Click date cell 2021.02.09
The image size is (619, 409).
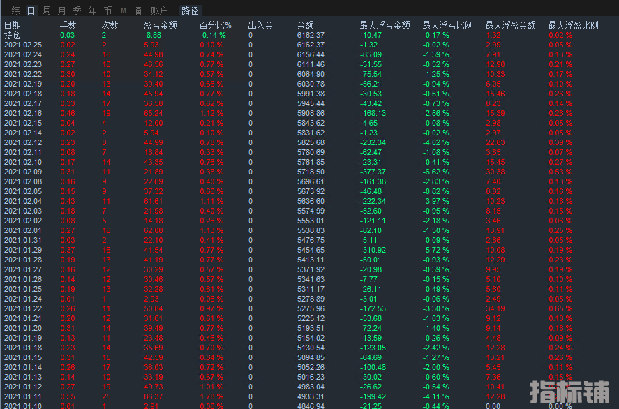pos(23,172)
